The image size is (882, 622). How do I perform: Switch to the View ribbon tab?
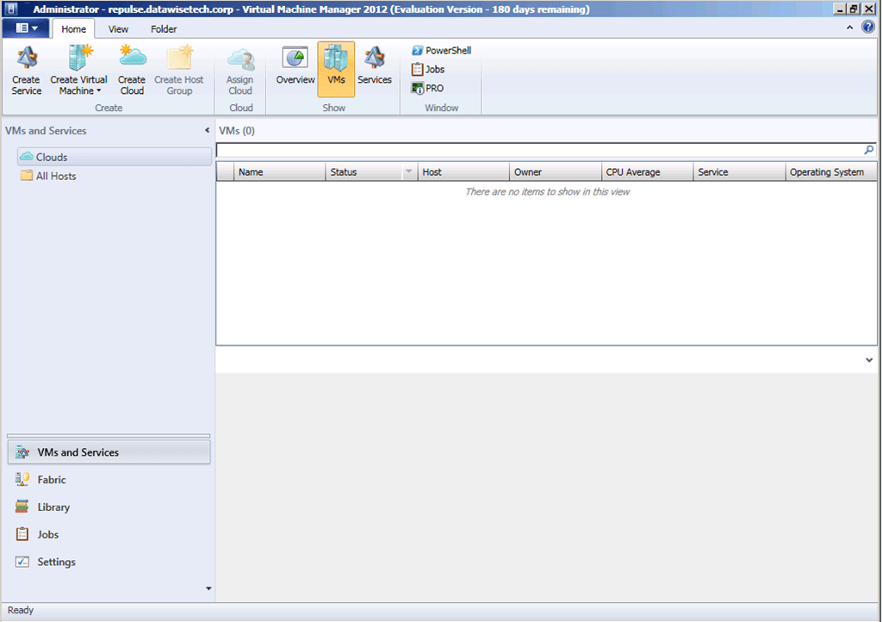coord(118,28)
